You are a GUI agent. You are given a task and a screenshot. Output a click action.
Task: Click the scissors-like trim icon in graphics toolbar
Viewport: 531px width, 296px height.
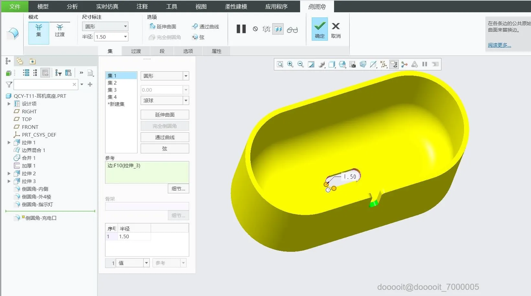[x=404, y=64]
